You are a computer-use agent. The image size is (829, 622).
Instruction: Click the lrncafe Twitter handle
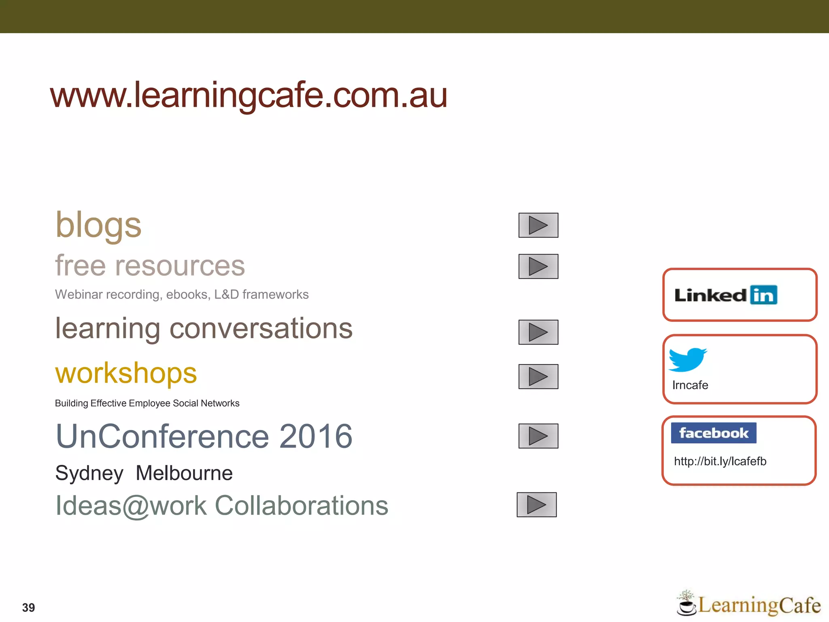coord(690,385)
